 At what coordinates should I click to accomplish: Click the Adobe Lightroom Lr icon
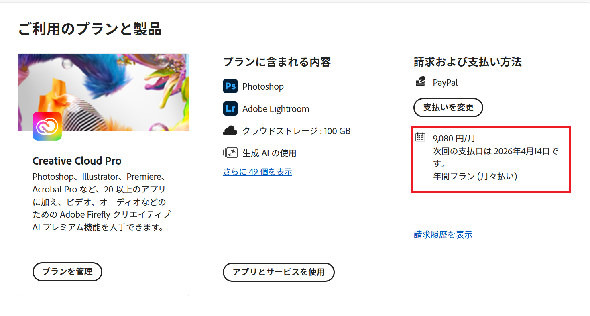point(230,109)
